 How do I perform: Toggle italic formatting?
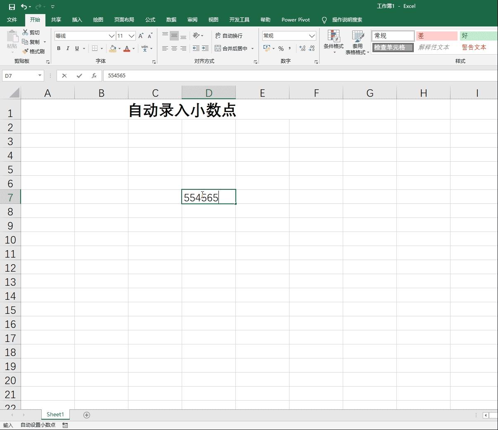click(68, 48)
